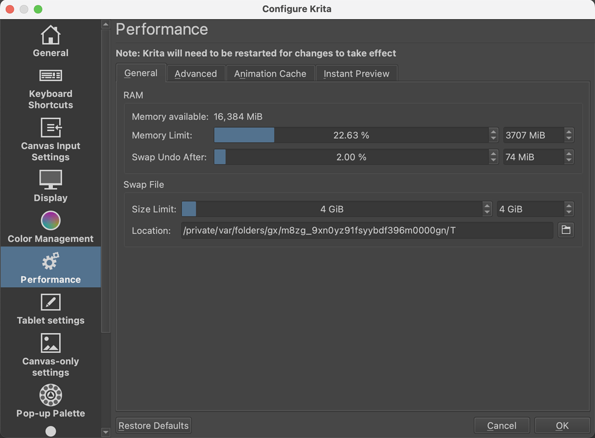
Task: Open Canvas Input Settings page
Action: [x=51, y=140]
